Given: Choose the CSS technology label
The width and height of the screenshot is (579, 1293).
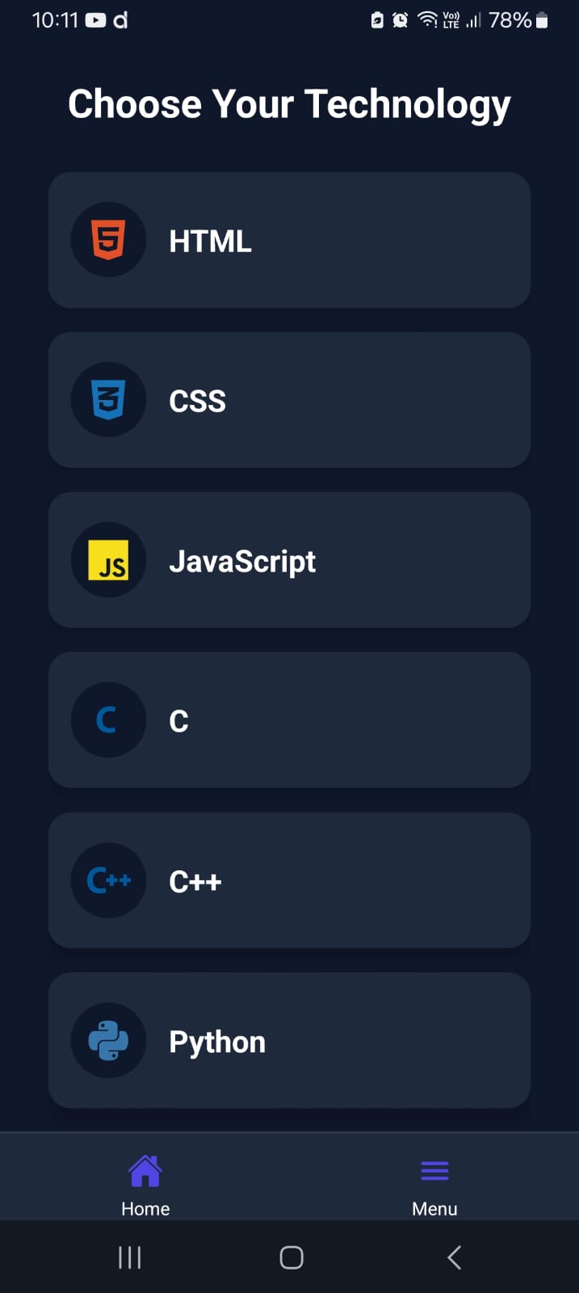Looking at the screenshot, I should [197, 401].
